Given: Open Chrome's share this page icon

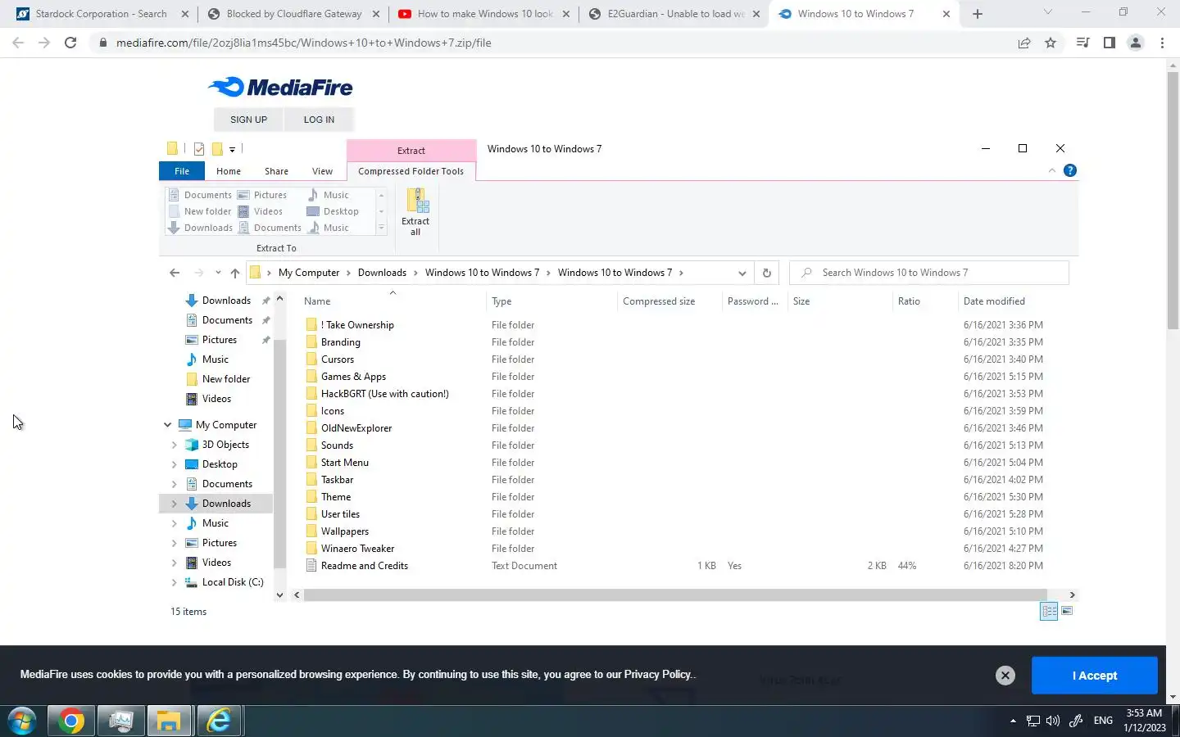Looking at the screenshot, I should [1024, 43].
